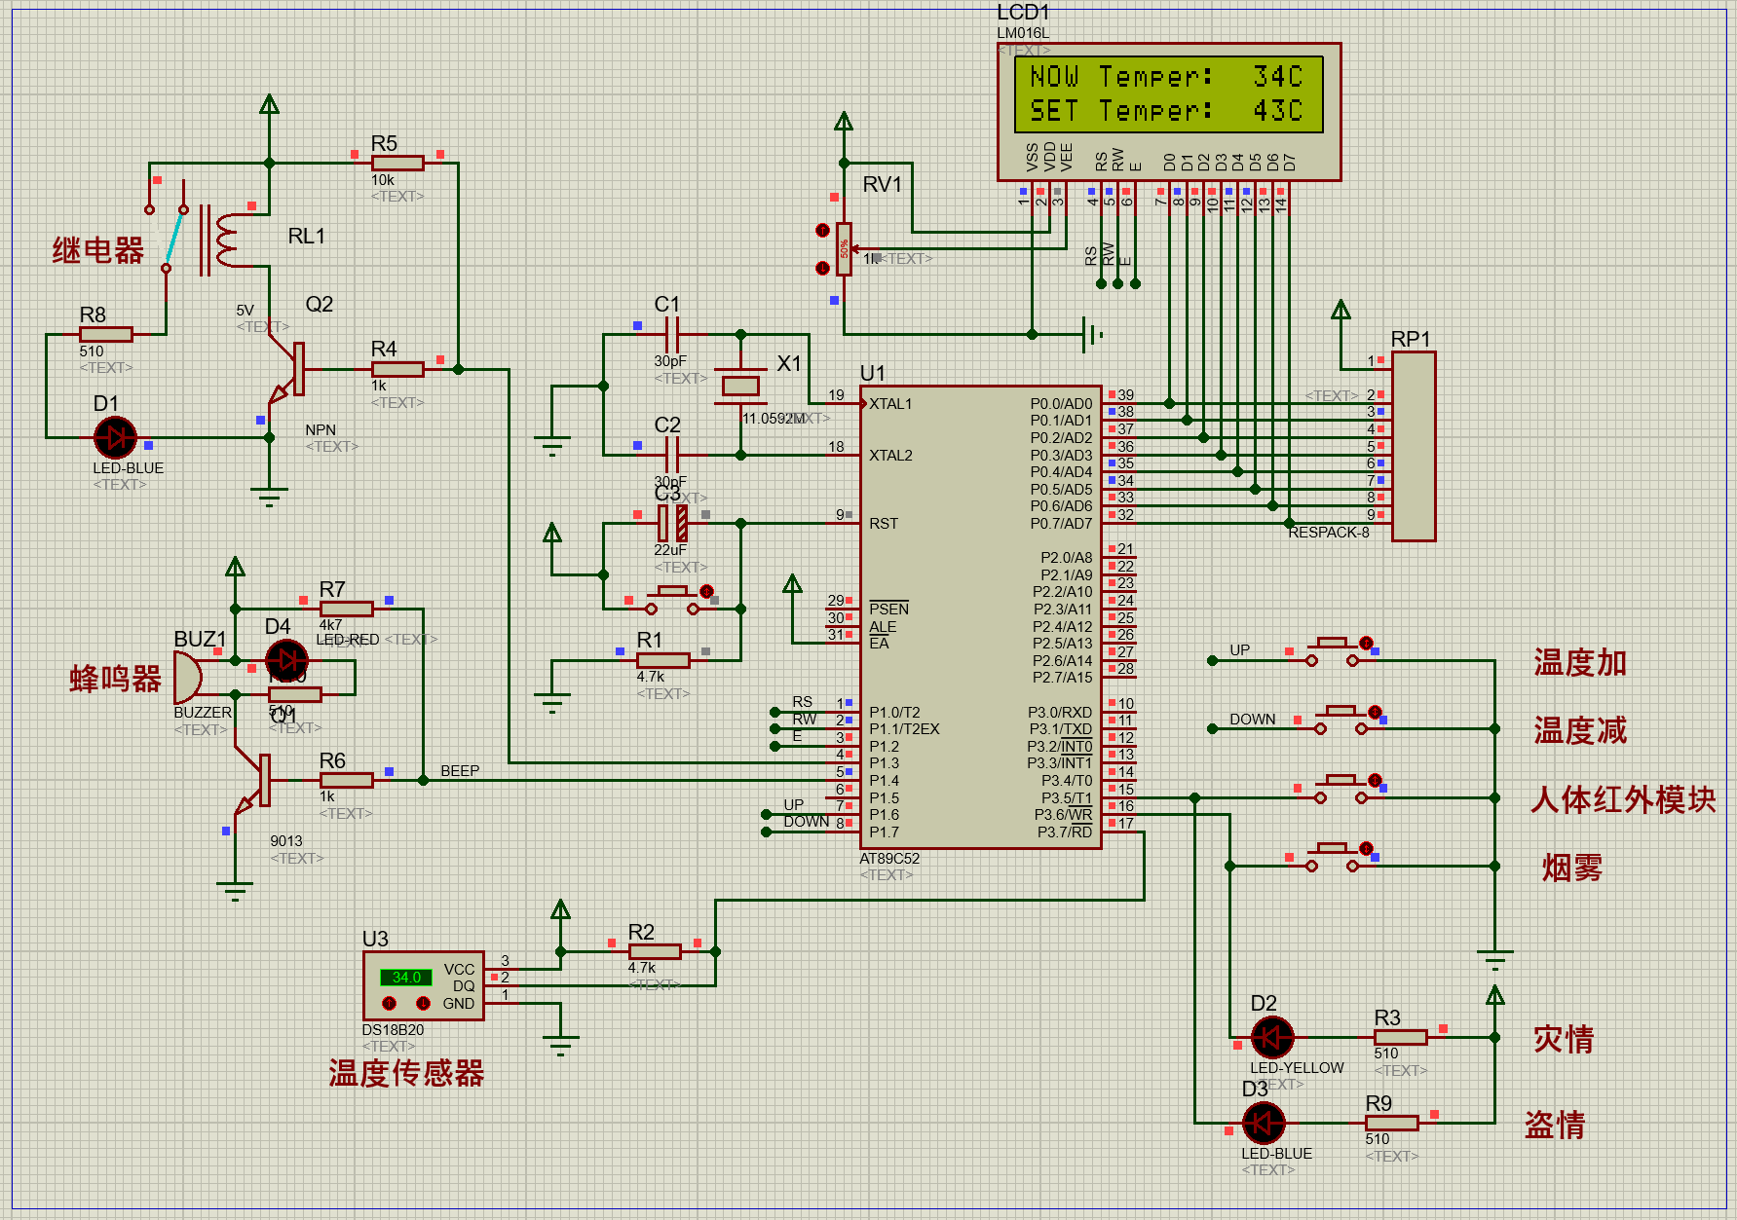
Task: Click the 盗情 label
Action: (1555, 1125)
